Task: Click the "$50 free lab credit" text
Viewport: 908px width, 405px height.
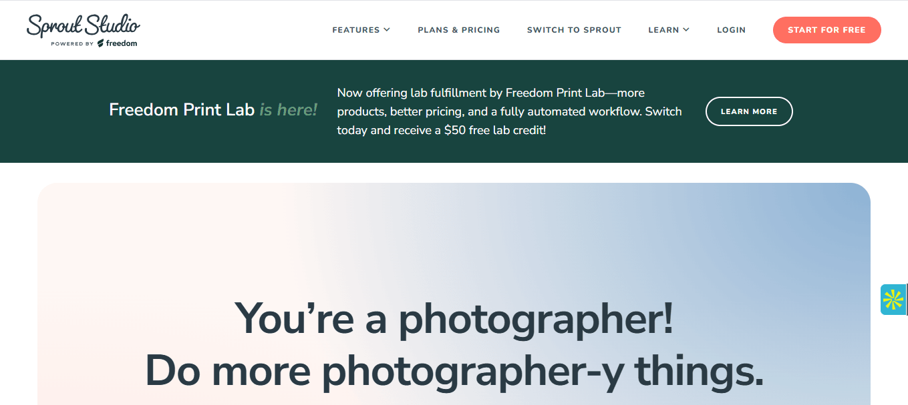Action: tap(494, 130)
